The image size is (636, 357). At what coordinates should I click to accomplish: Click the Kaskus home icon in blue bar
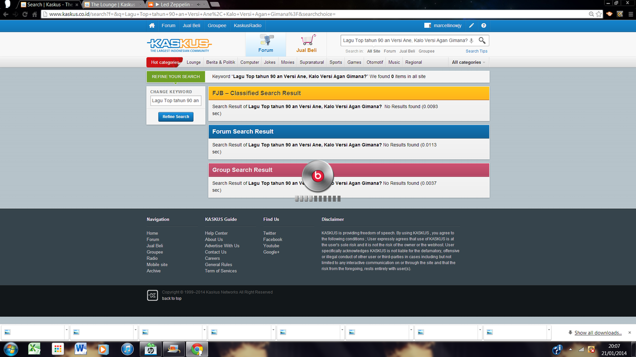coord(152,25)
